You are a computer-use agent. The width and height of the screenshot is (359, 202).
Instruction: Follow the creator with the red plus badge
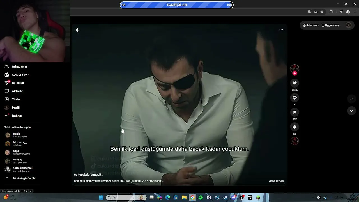(x=294, y=74)
